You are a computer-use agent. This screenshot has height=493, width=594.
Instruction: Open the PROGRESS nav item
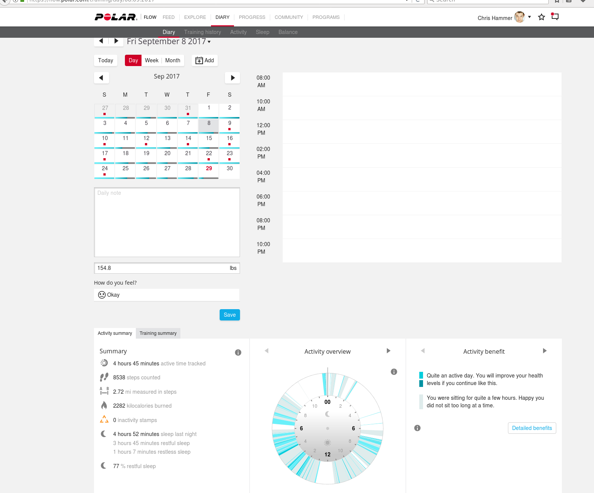coord(252,17)
